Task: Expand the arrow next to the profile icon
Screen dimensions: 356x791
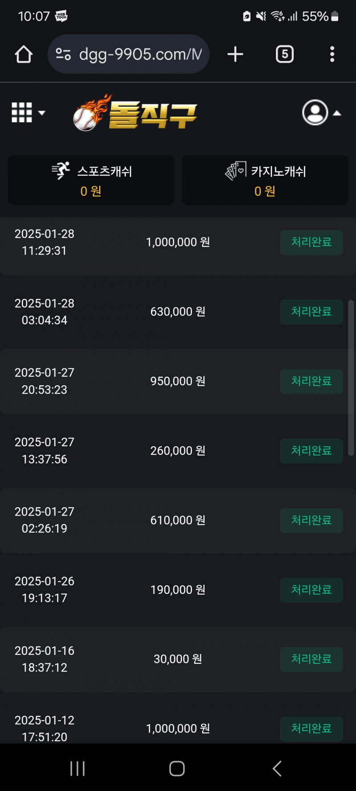Action: pyautogui.click(x=337, y=113)
